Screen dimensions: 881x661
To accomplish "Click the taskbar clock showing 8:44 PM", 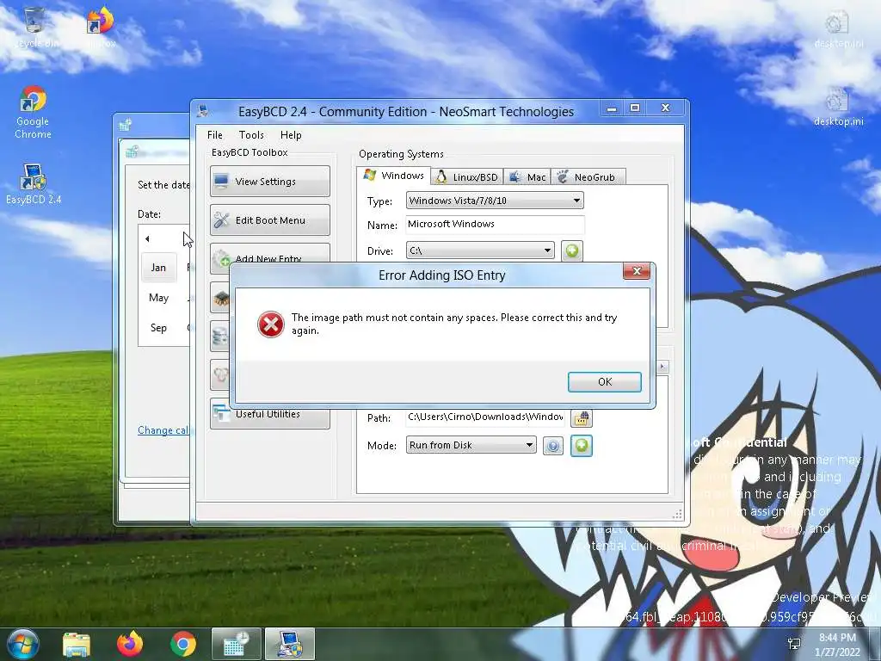I will tap(837, 645).
